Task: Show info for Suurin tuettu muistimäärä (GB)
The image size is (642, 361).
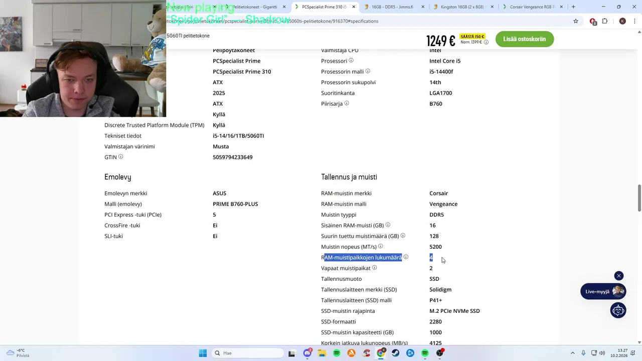Action: 403,236
